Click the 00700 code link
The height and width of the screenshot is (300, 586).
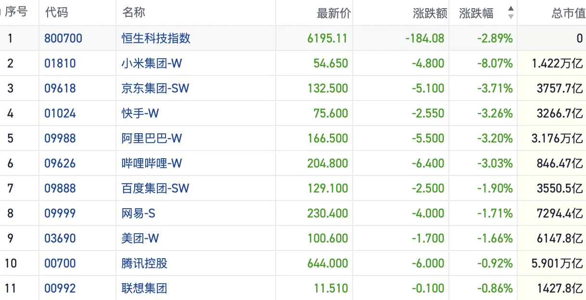tap(60, 263)
